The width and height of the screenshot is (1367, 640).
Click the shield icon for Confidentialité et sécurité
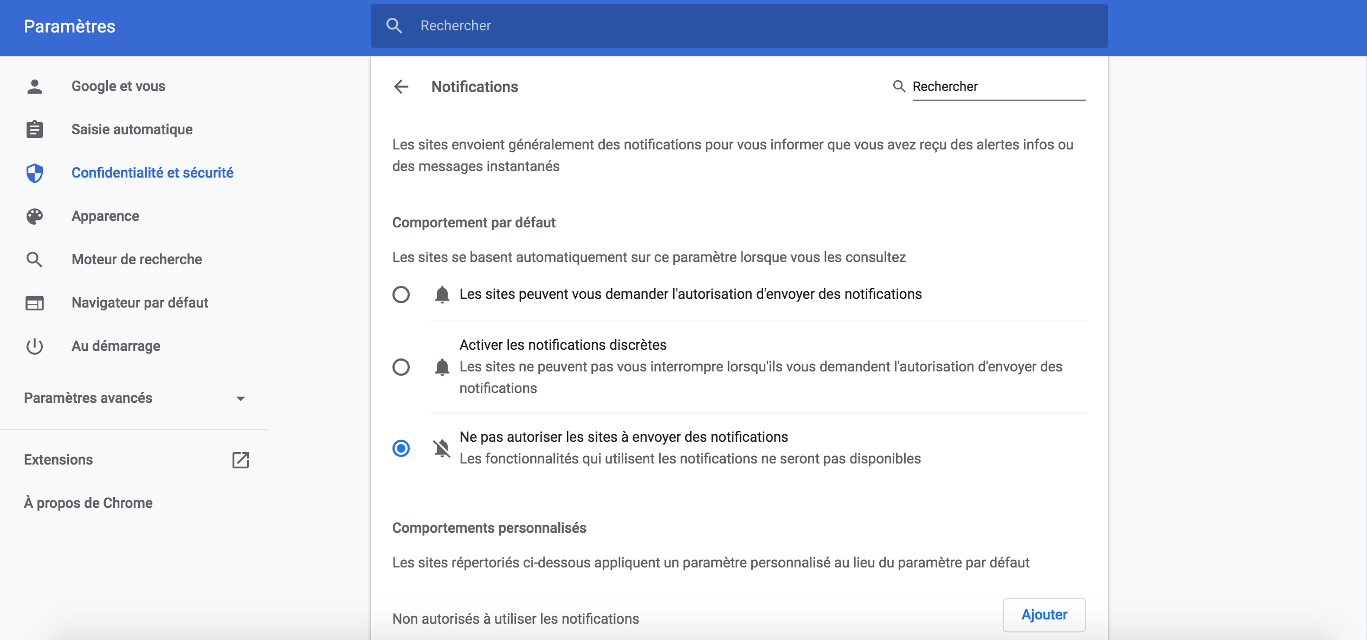tap(35, 173)
